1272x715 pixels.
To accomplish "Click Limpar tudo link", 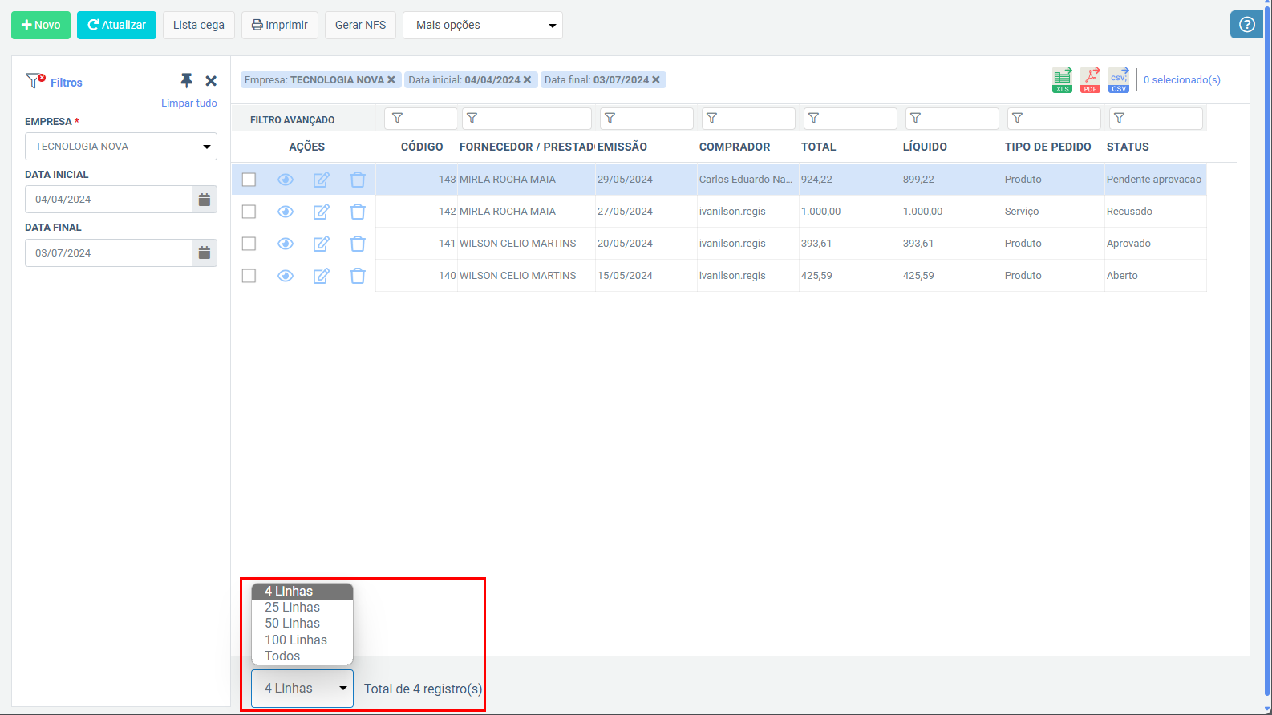I will click(189, 103).
